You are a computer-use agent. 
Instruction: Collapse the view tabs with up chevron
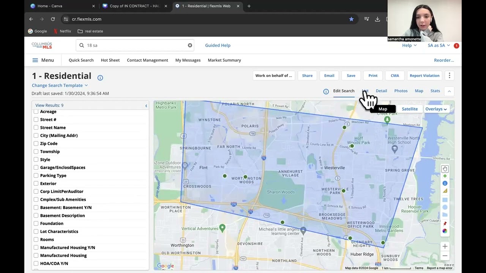tap(449, 91)
